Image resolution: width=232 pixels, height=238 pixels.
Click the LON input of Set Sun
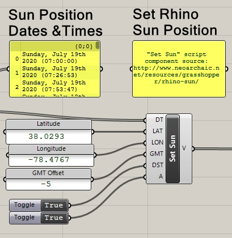click(157, 142)
